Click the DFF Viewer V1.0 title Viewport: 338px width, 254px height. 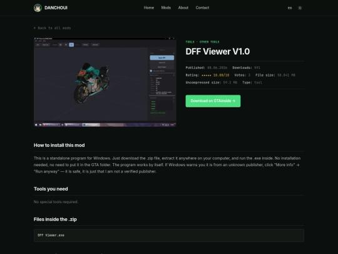point(218,51)
